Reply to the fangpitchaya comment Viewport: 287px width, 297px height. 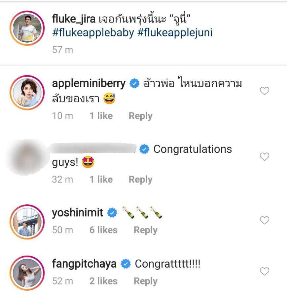pyautogui.click(x=145, y=281)
